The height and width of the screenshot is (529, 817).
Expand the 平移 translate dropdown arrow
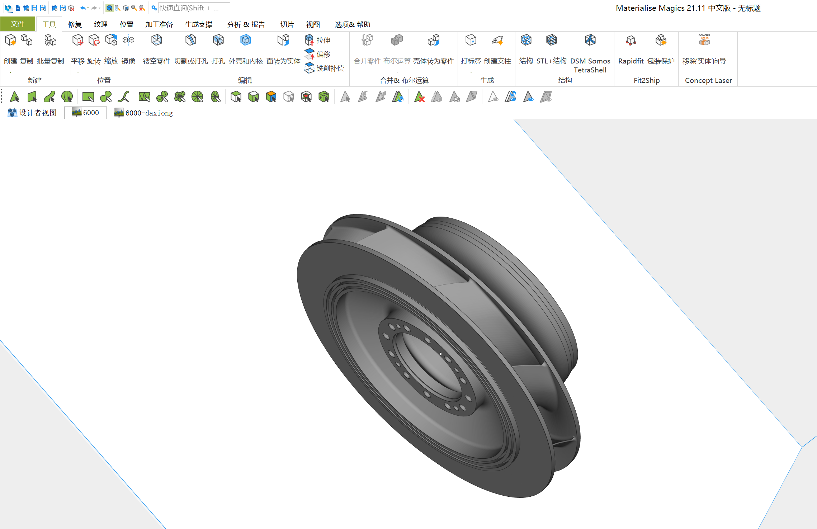[x=78, y=72]
